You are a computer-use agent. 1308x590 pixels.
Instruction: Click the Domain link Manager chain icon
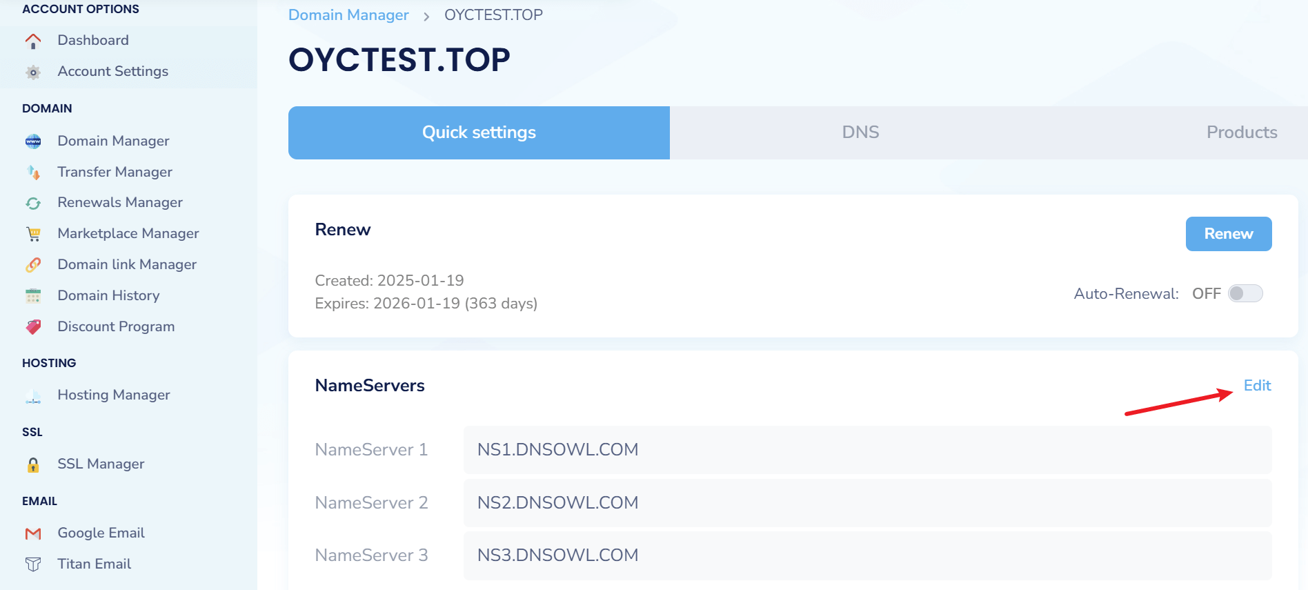pyautogui.click(x=33, y=265)
